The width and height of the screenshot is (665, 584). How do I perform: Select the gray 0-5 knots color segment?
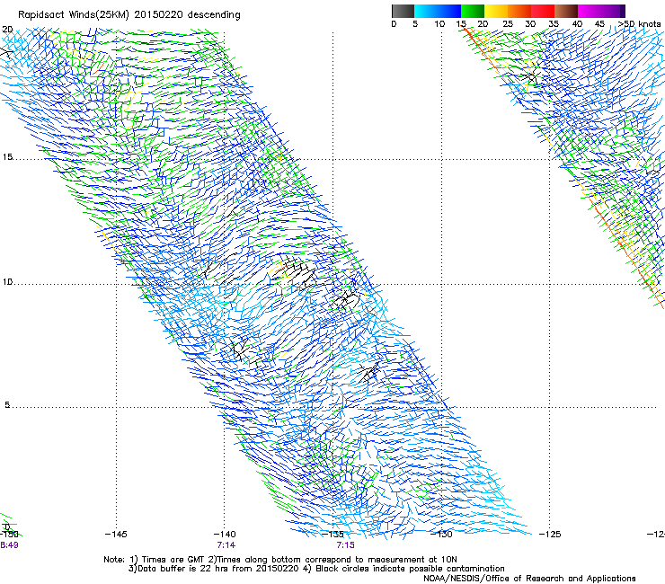(403, 11)
